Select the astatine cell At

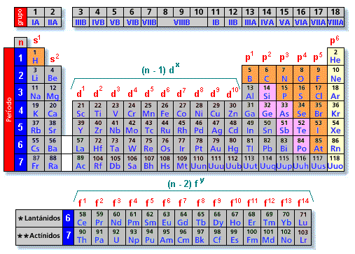(319, 144)
